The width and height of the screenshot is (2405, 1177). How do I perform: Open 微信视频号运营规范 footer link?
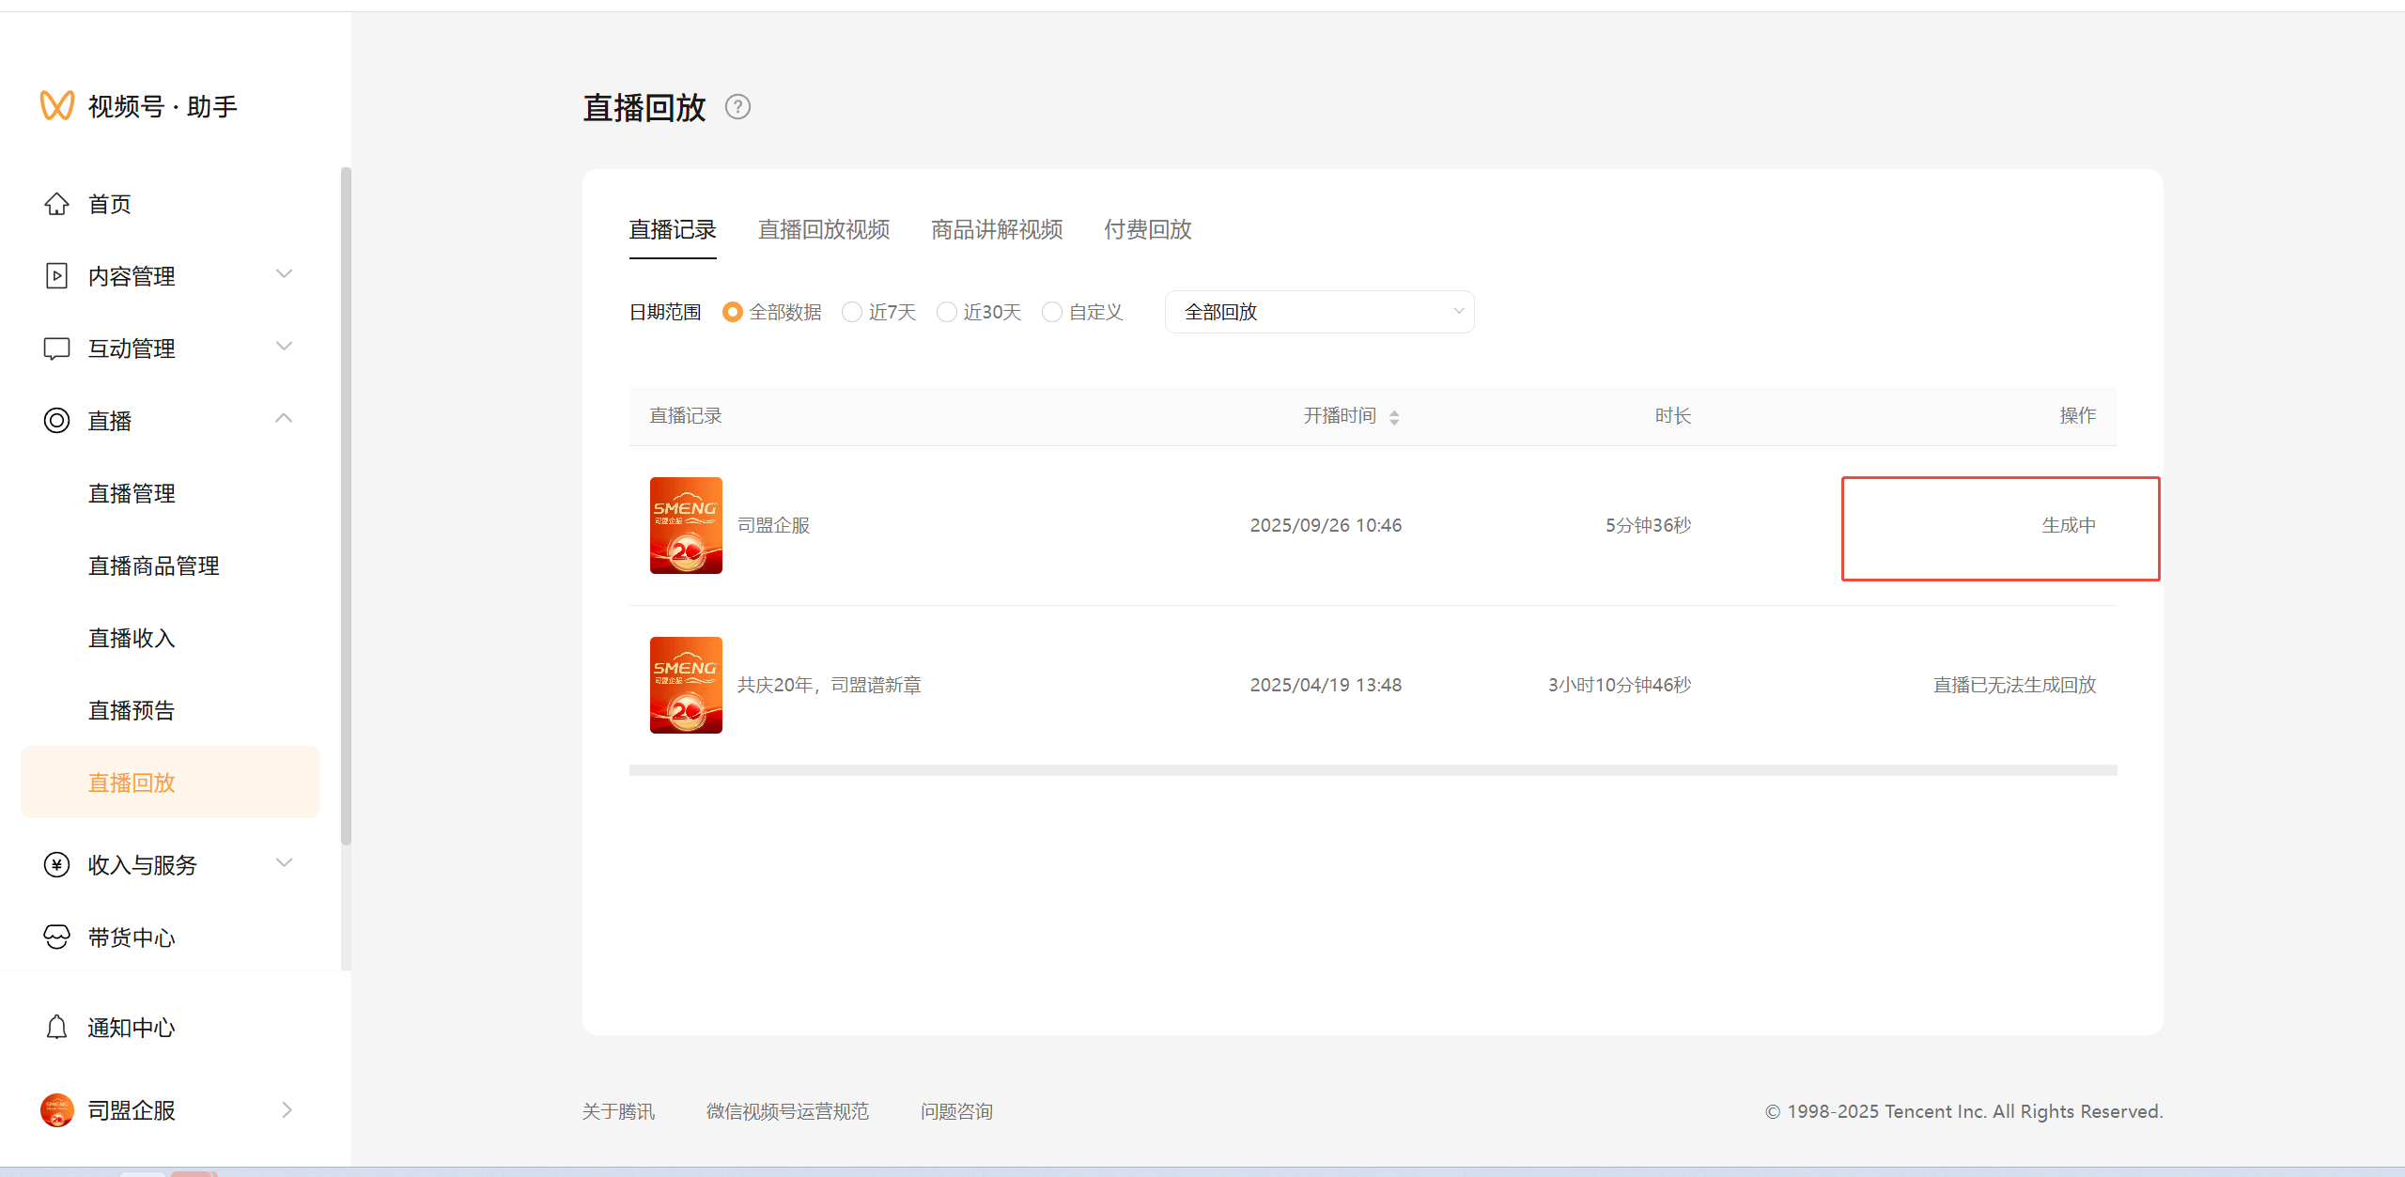coord(787,1111)
